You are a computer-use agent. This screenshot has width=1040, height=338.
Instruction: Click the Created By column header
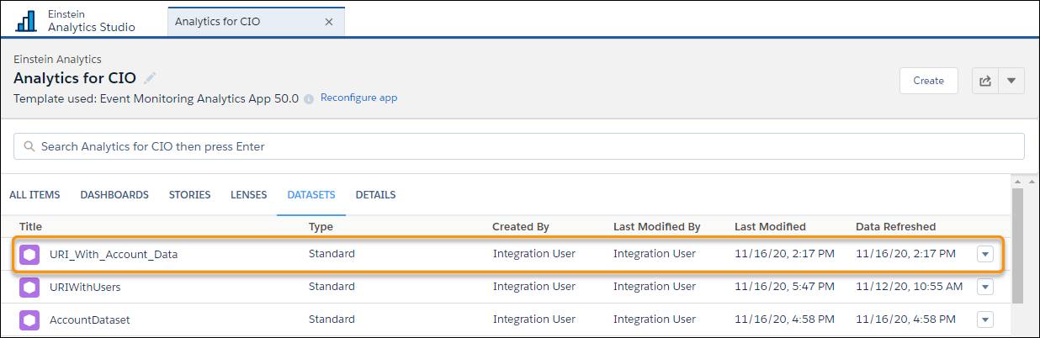(x=521, y=226)
